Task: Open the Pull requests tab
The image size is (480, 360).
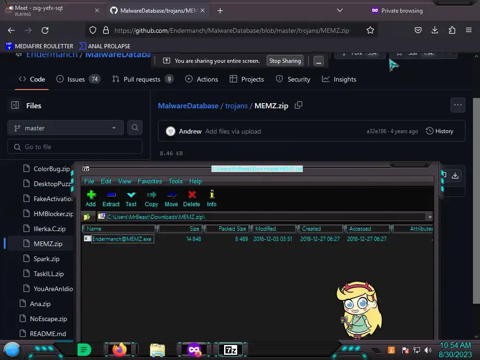Action: tap(142, 79)
